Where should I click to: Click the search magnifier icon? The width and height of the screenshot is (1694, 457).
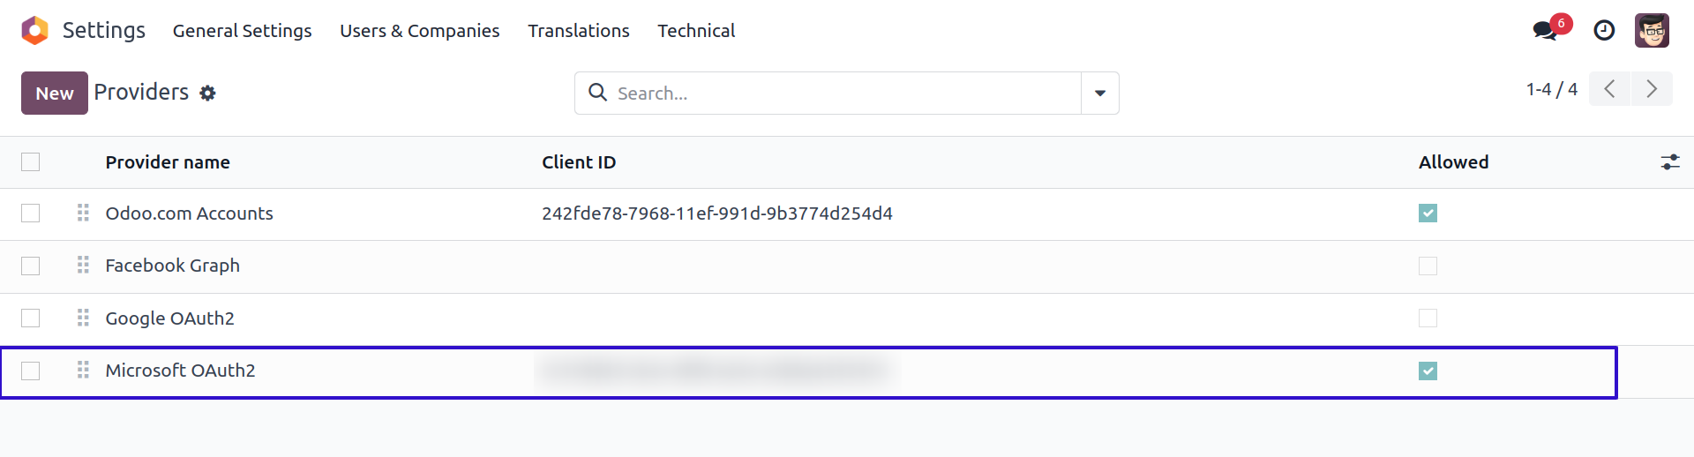[x=597, y=93]
